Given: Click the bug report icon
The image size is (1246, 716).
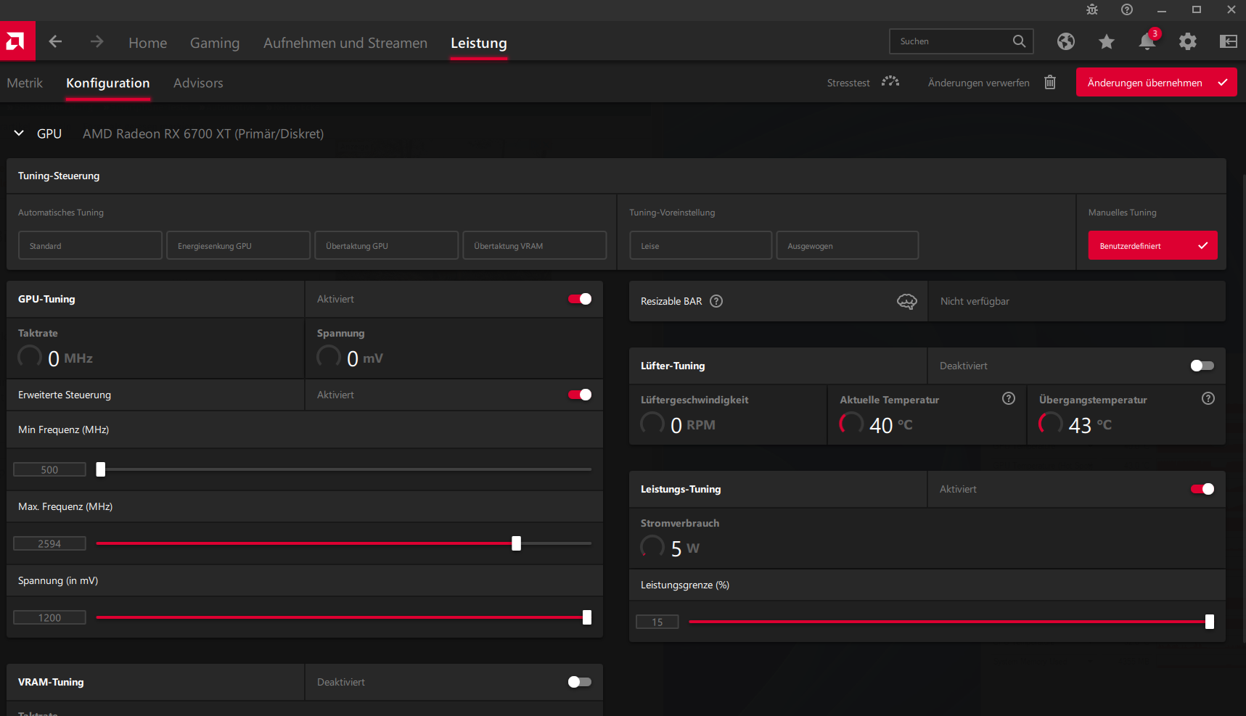Looking at the screenshot, I should tap(1092, 9).
